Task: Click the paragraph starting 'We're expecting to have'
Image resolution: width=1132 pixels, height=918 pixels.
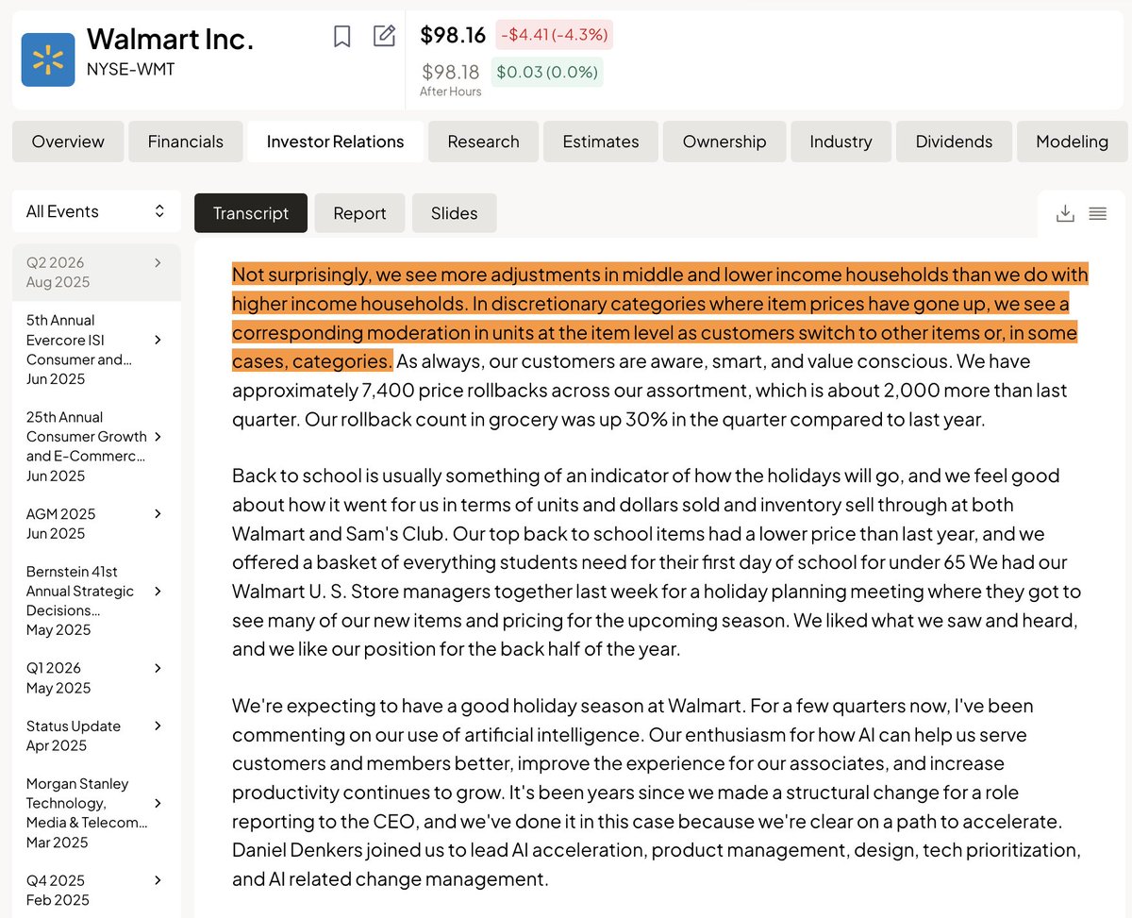Action: tap(656, 793)
